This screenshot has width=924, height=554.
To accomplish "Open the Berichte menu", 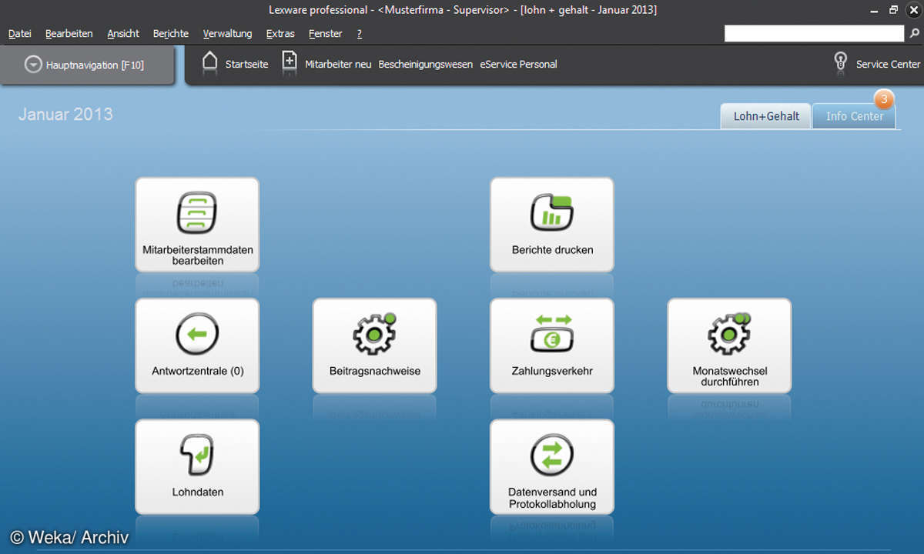I will point(171,34).
